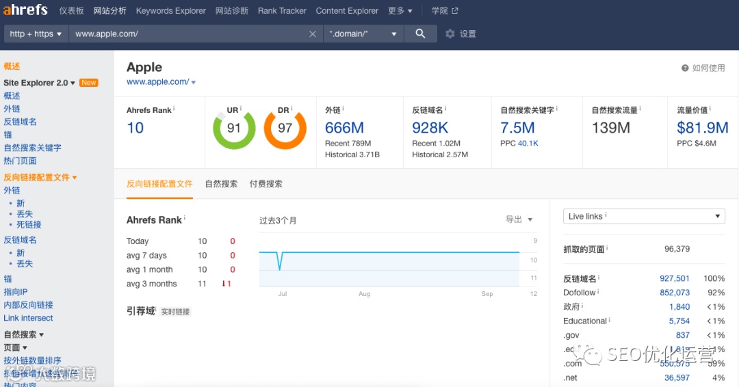Click the dip in the Ahrefs Rank chart line
This screenshot has width=739, height=387.
280,261
